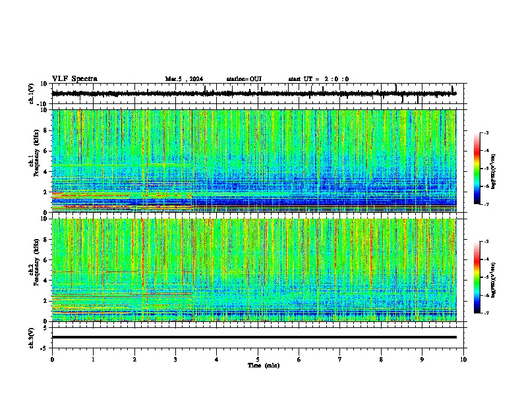Click the ch.2 spectrogram color scale bar

477,277
